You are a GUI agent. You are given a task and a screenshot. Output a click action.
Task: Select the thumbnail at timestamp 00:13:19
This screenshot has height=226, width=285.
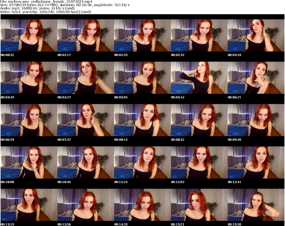(x=29, y=205)
